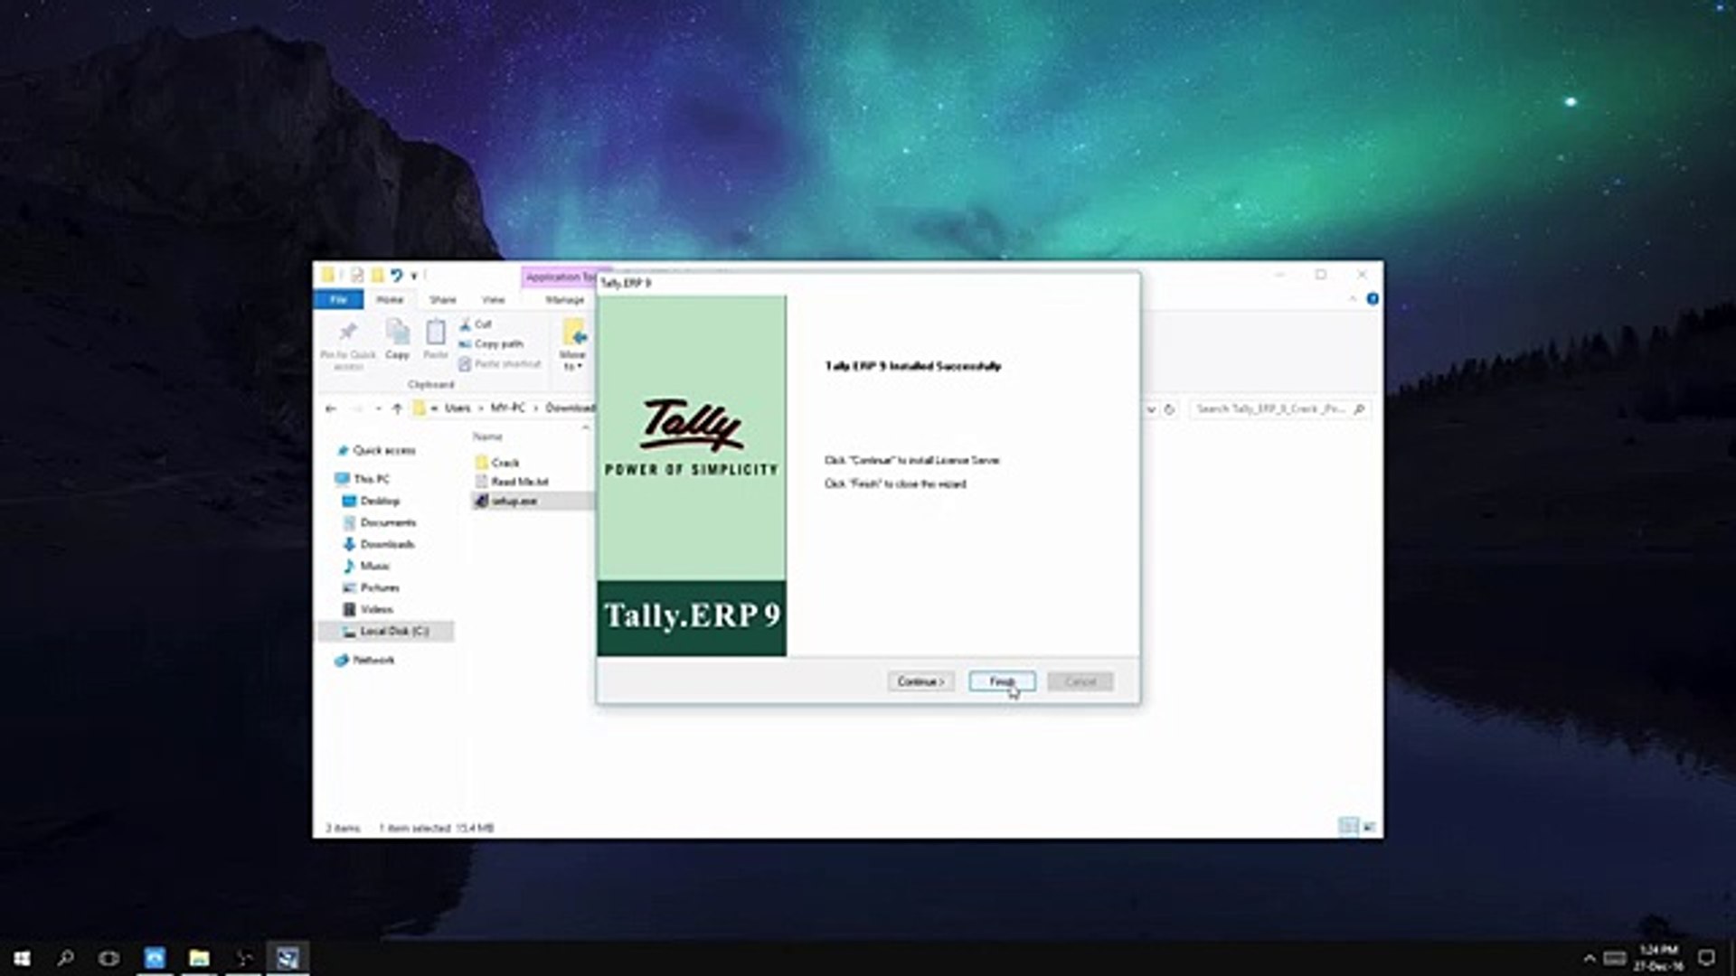Click the navigate up arrow in Explorer
The width and height of the screenshot is (1736, 976).
(x=398, y=408)
